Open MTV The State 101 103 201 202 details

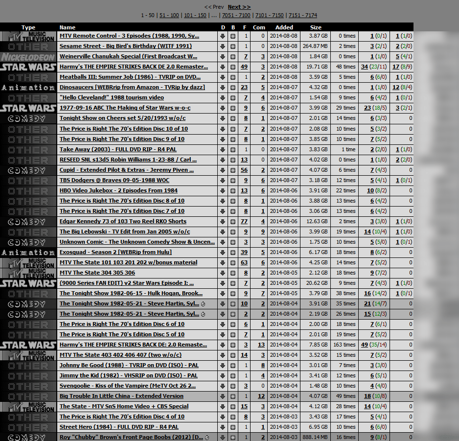pos(129,262)
